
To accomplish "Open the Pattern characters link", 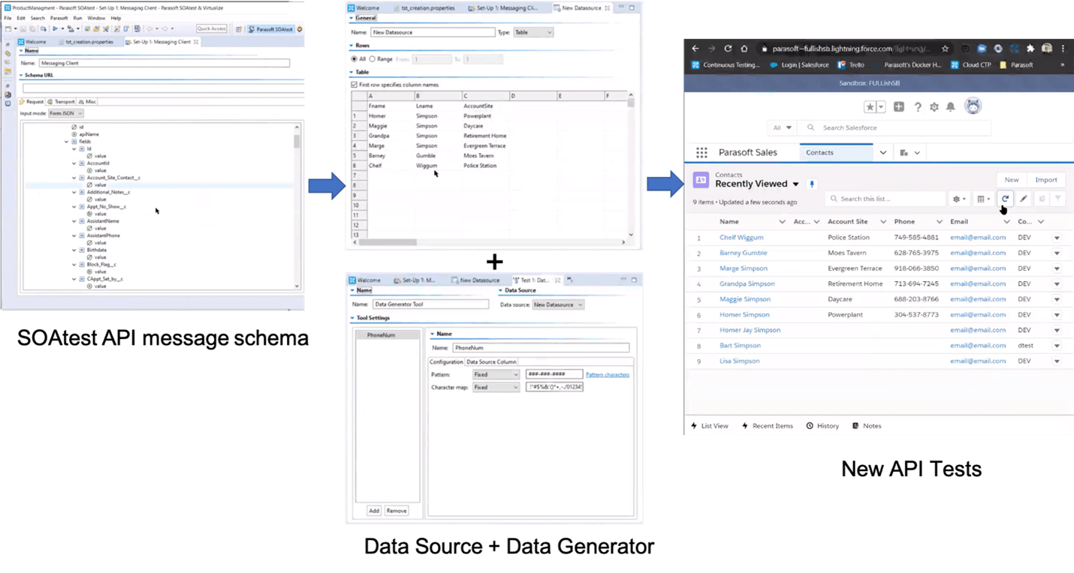I will tap(608, 374).
